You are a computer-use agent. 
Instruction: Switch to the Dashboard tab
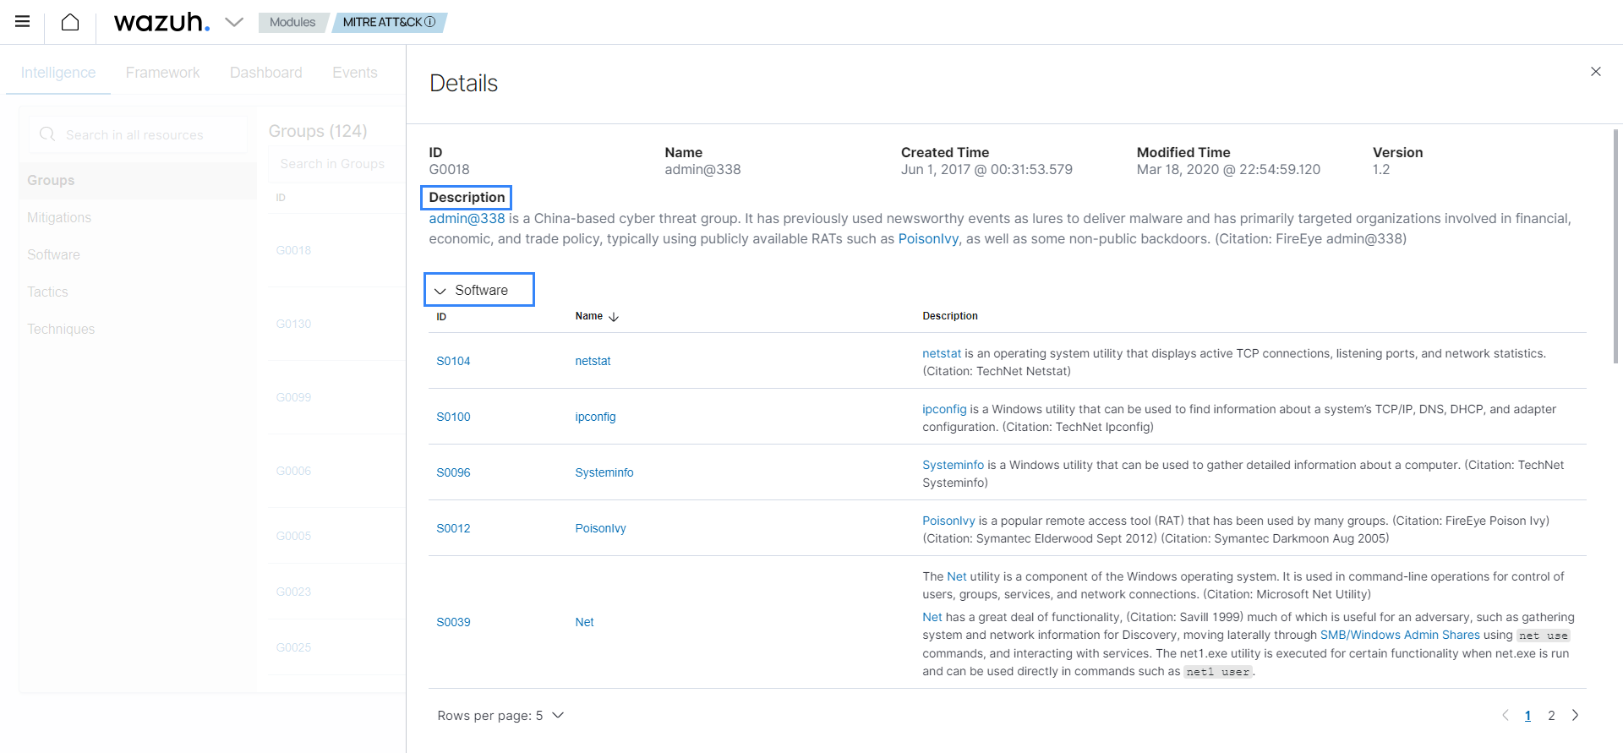pos(266,73)
